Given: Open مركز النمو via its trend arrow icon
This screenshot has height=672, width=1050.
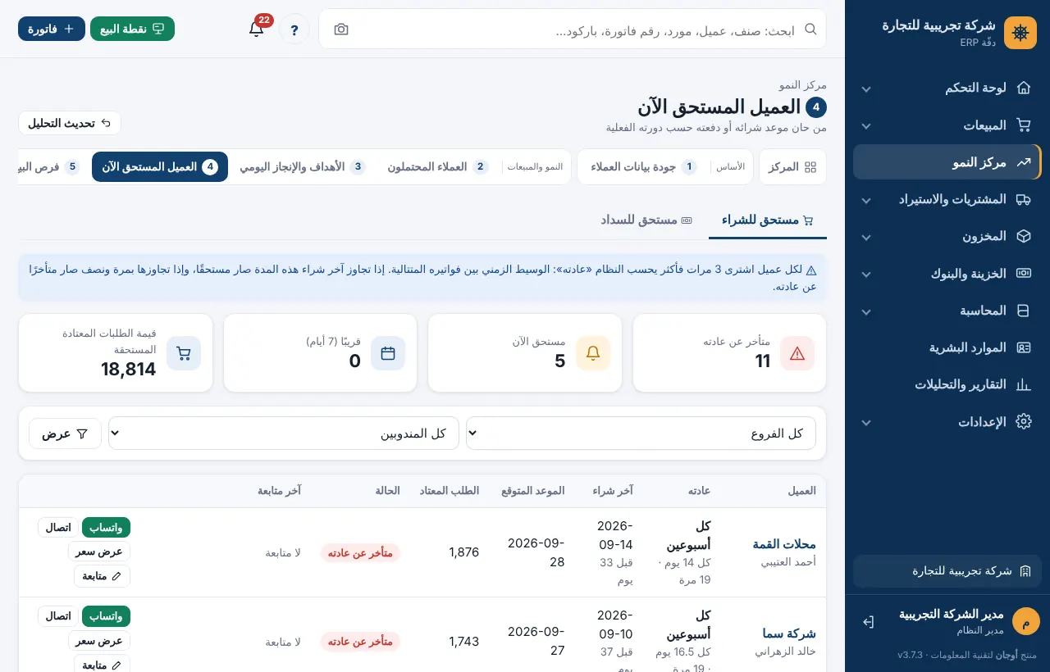Looking at the screenshot, I should [x=1023, y=162].
